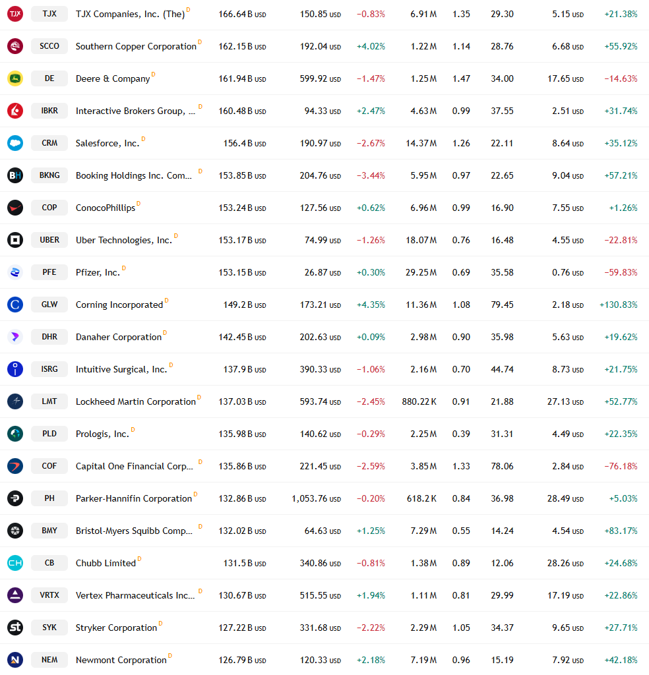Open Corning Incorporated link
The width and height of the screenshot is (649, 675).
(x=119, y=305)
